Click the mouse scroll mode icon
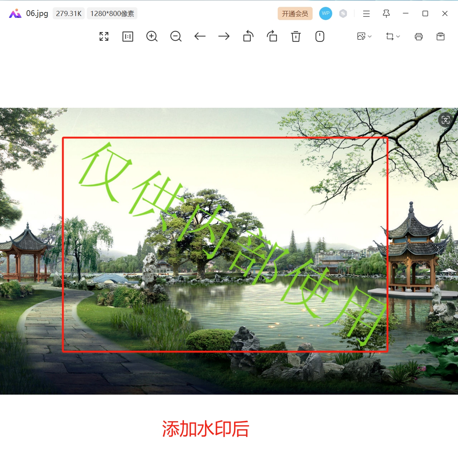 320,36
